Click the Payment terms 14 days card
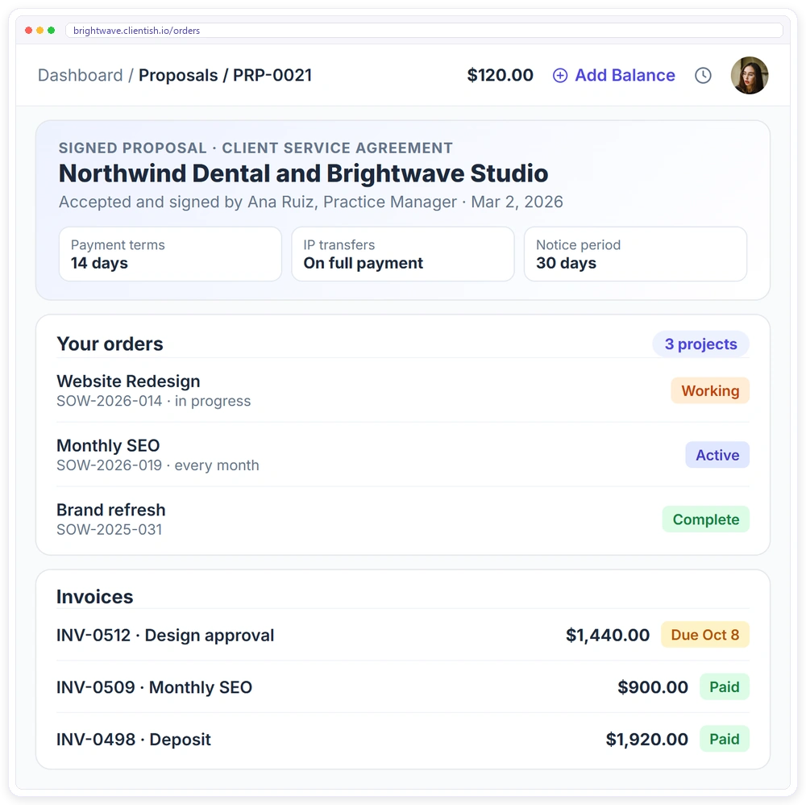Screen dimensions: 806x805 tap(170, 254)
